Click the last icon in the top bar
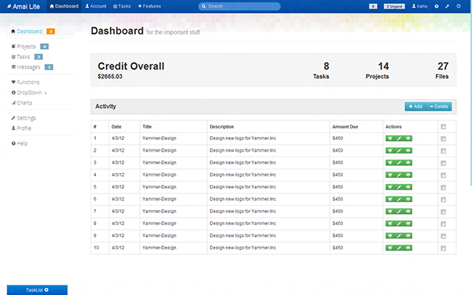Image resolution: width=472 pixels, height=295 pixels. click(459, 6)
